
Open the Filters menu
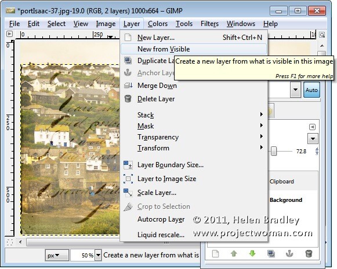(209, 24)
